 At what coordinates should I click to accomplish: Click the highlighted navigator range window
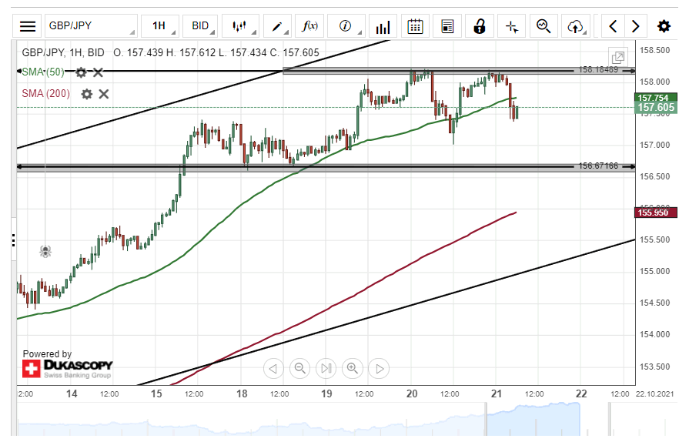533,420
